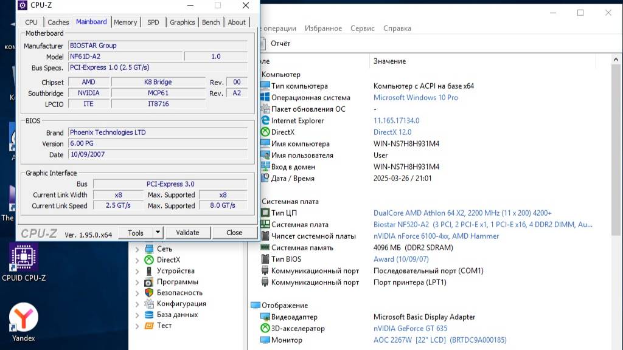This screenshot has width=623, height=350.
Task: Expand the Тест tree node
Action: [137, 326]
